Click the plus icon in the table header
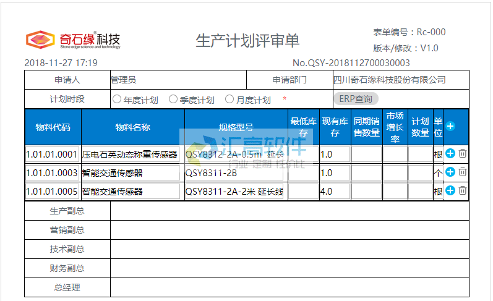 click(x=450, y=126)
